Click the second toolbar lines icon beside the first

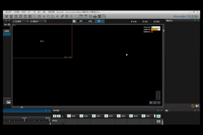[x=11, y=16]
